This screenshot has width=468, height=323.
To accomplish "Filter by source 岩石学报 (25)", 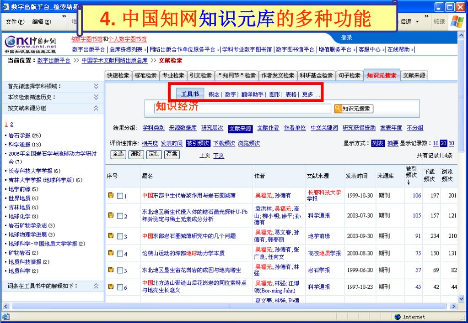I will click(x=25, y=135).
